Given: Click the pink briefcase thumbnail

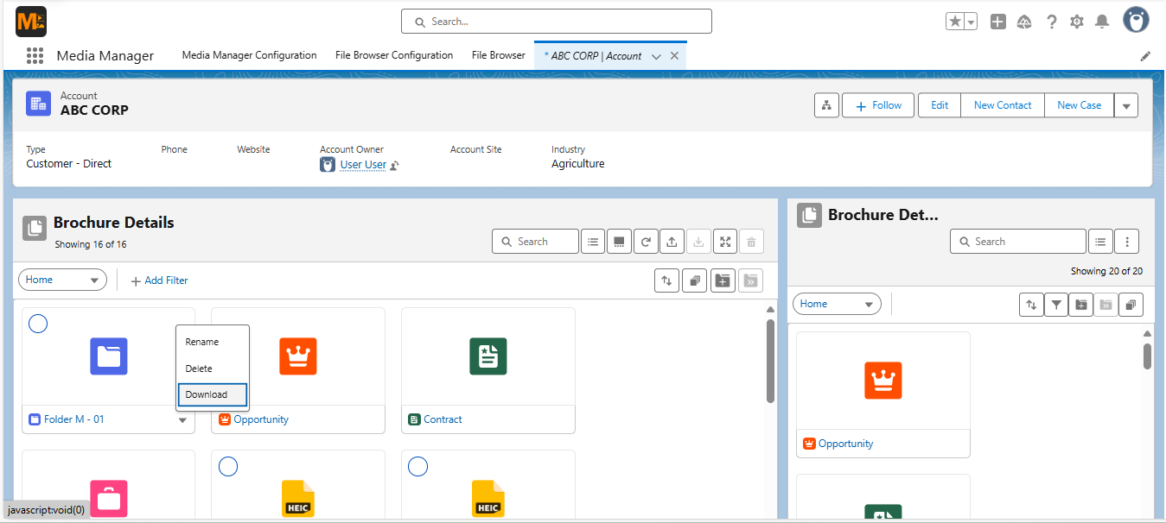Looking at the screenshot, I should point(109,499).
